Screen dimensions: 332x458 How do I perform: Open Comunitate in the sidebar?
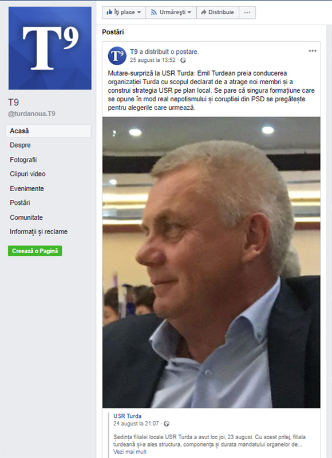26,218
